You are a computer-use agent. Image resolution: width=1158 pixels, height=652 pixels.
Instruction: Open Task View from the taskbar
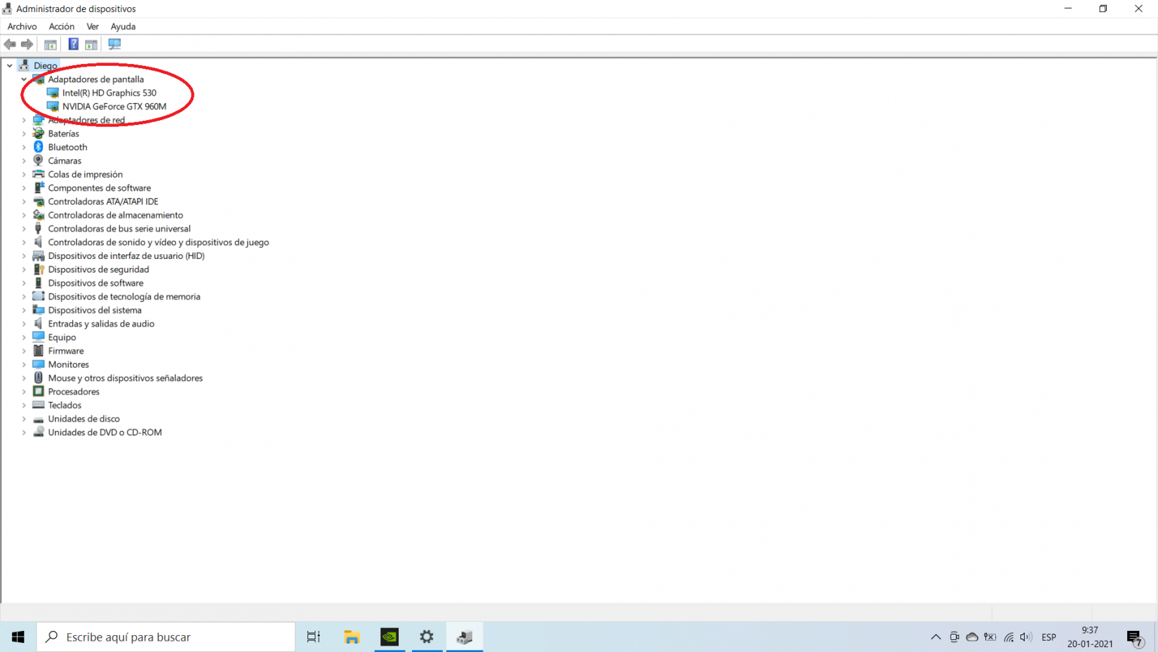314,637
